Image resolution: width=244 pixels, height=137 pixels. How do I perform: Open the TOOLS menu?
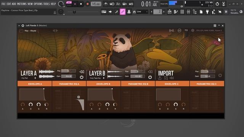pyautogui.click(x=47, y=4)
